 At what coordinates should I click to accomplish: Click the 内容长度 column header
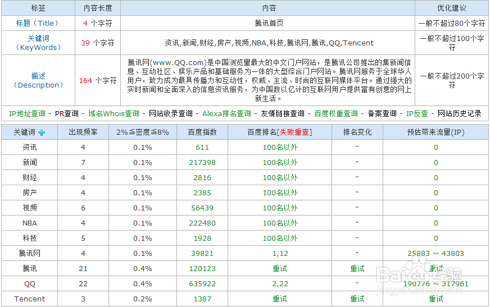tap(98, 8)
